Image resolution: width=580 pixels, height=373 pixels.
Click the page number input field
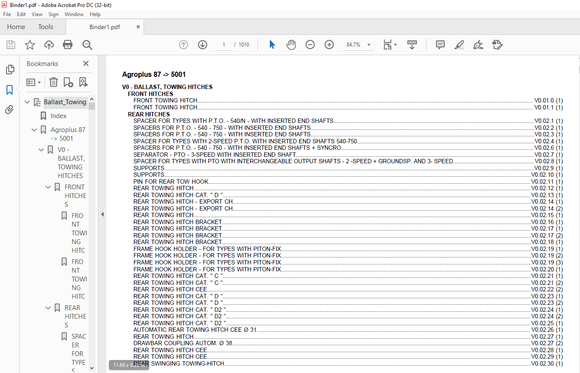[224, 45]
